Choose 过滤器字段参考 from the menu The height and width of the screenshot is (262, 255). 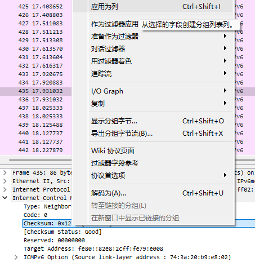pos(153,163)
